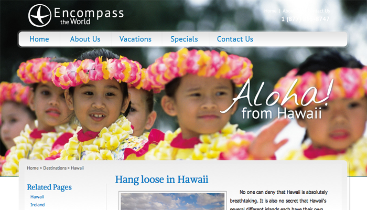The width and height of the screenshot is (367, 210).
Task: Go to the Specials navigation item
Action: [x=184, y=39]
